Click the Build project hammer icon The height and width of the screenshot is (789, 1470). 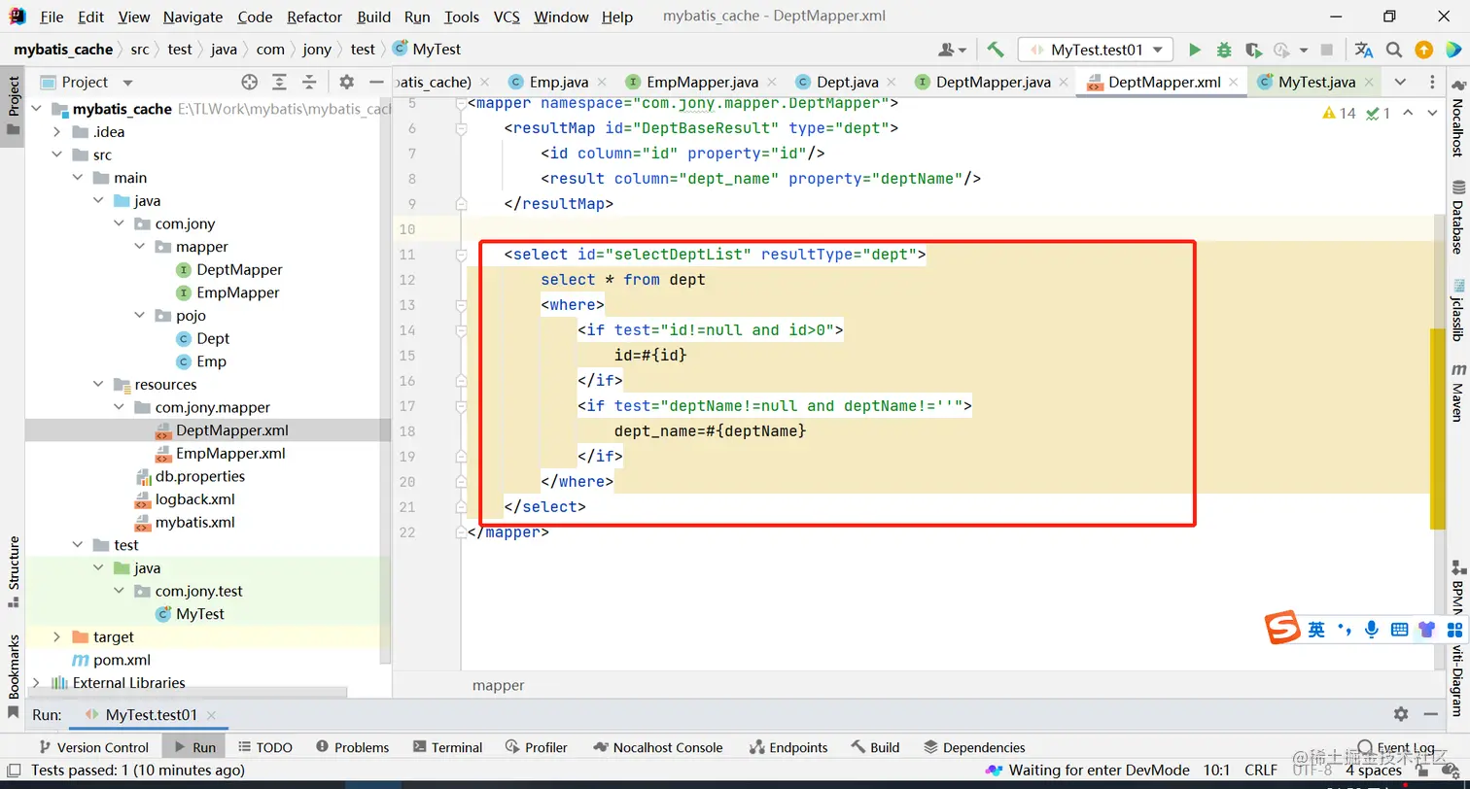[995, 50]
